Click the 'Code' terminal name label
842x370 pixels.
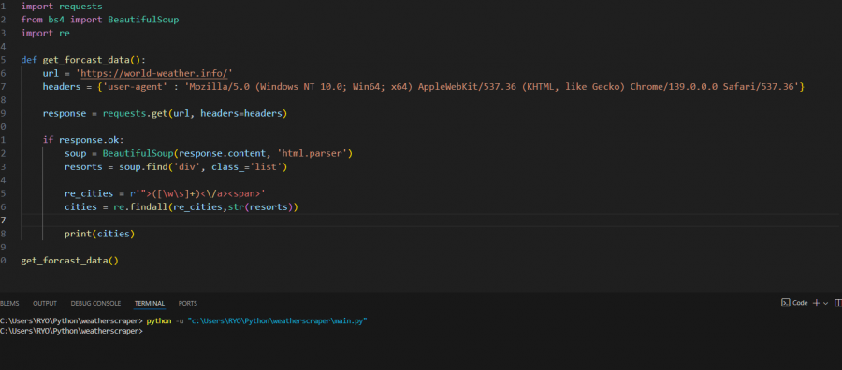(x=800, y=303)
